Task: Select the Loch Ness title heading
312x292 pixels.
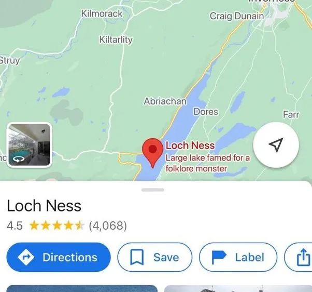Action: pyautogui.click(x=44, y=206)
